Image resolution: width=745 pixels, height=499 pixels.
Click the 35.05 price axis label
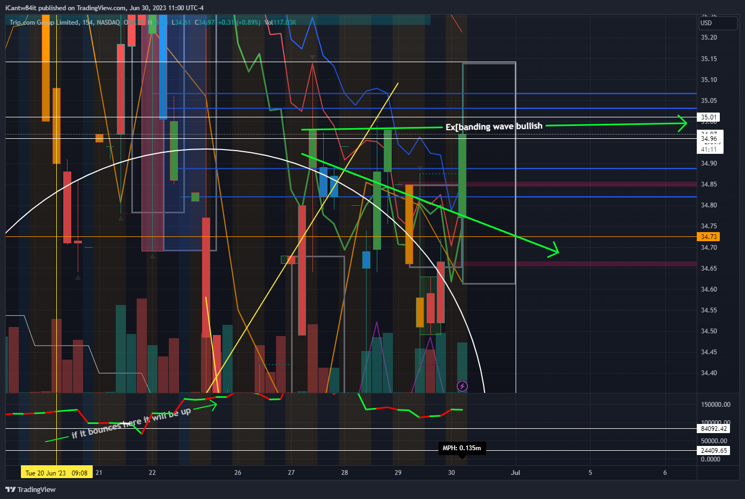tap(709, 101)
